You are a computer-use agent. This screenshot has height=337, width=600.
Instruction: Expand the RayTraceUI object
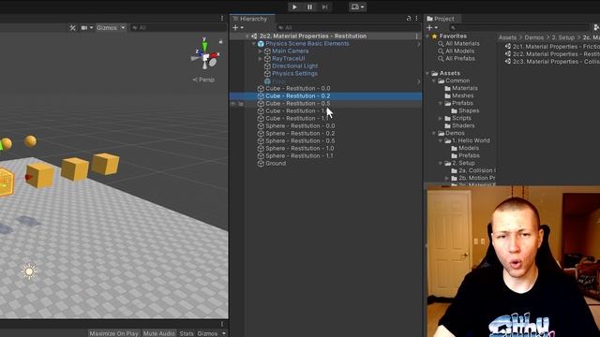click(x=261, y=58)
